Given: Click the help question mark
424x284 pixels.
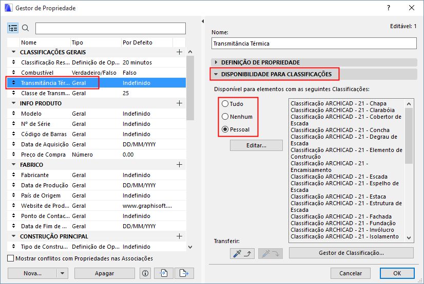Looking at the screenshot, I should (x=389, y=8).
